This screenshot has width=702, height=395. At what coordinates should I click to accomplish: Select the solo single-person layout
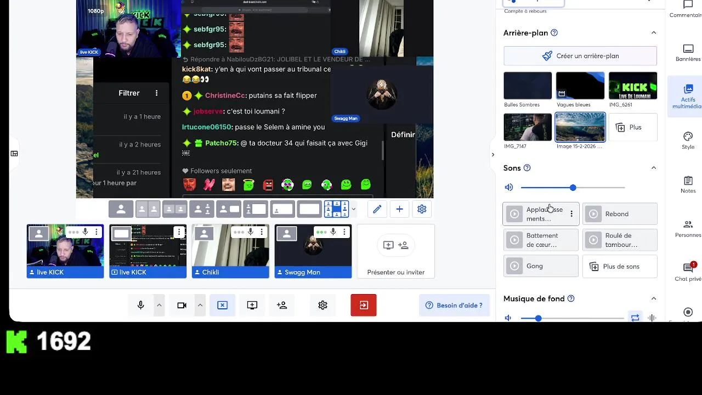pyautogui.click(x=121, y=209)
